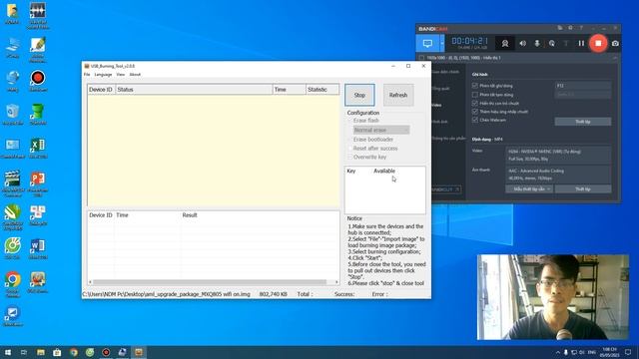Screen dimensions: 639x359
Task: Click lower Bandicam format settings button
Action: click(583, 188)
